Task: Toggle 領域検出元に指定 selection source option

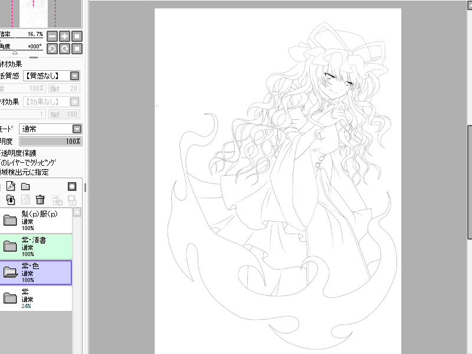Action: [x=24, y=172]
